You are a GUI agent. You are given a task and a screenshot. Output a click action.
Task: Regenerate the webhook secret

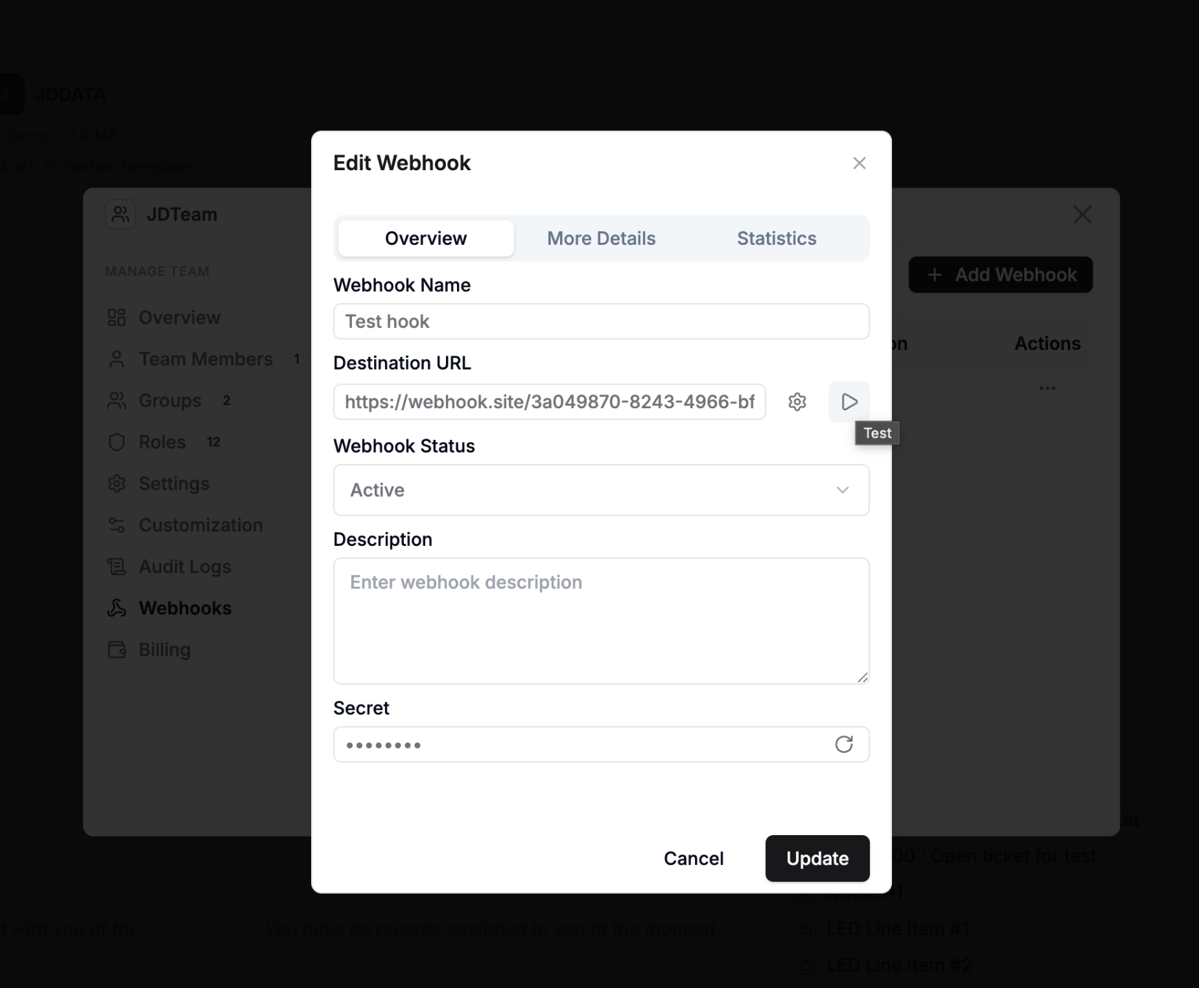coord(844,744)
